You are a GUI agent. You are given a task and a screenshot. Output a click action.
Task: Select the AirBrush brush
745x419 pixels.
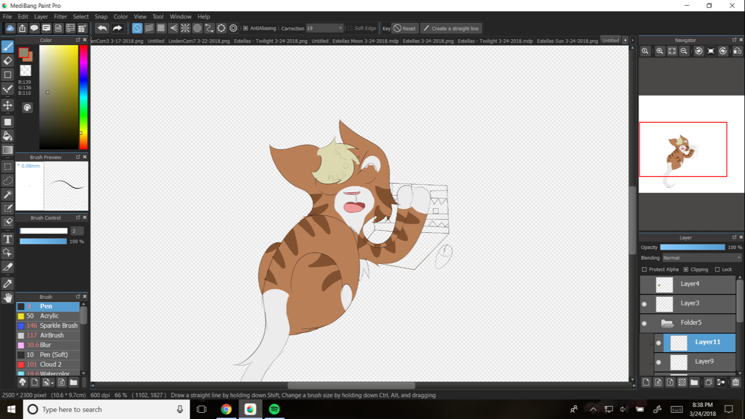click(x=48, y=336)
